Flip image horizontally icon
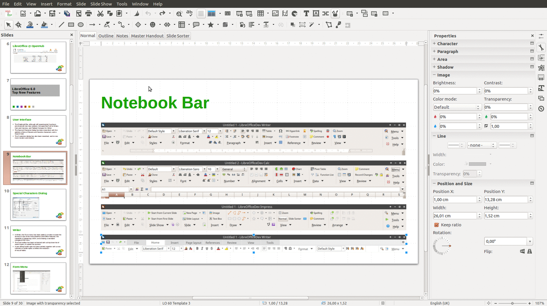Viewport: 547px width, 306px height. coord(530,251)
